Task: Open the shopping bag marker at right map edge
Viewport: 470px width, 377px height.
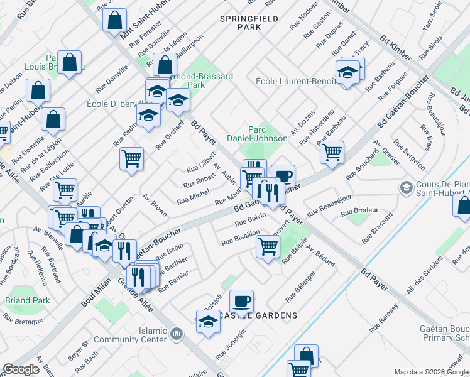Action: [463, 206]
